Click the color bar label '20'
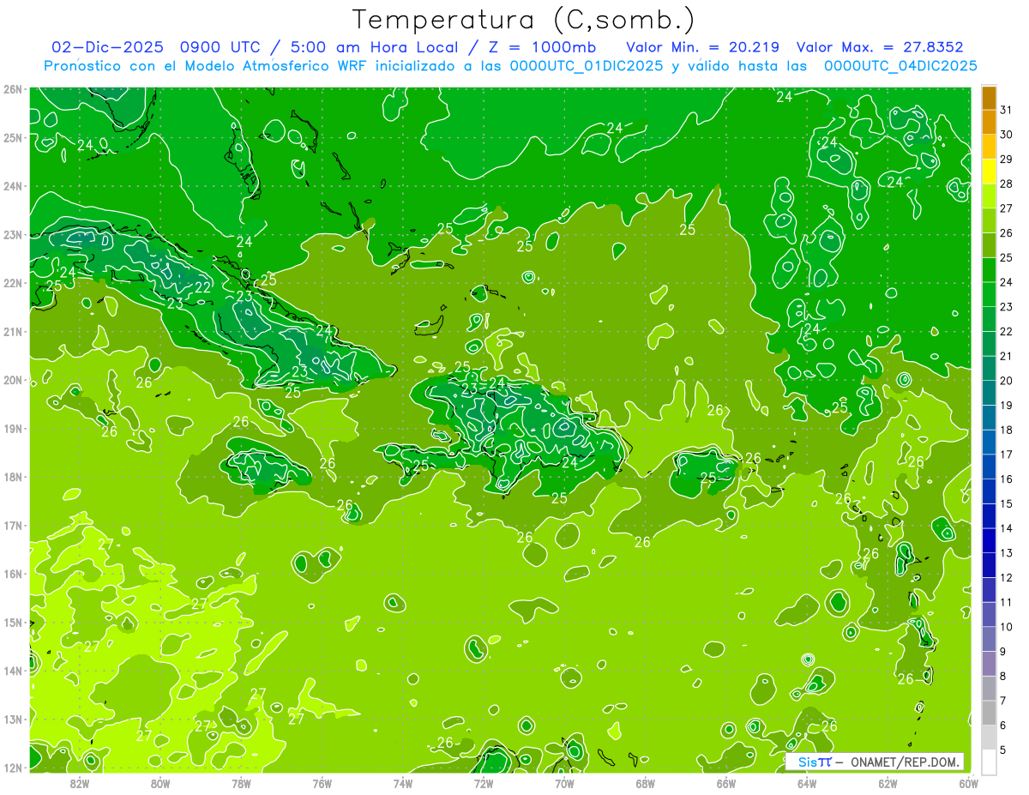Screen dimensions: 1029x795 point(1006,381)
